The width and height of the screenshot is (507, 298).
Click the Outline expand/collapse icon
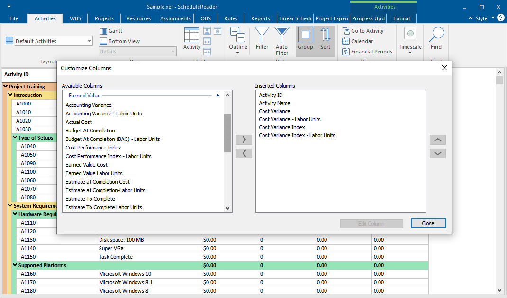point(238,35)
